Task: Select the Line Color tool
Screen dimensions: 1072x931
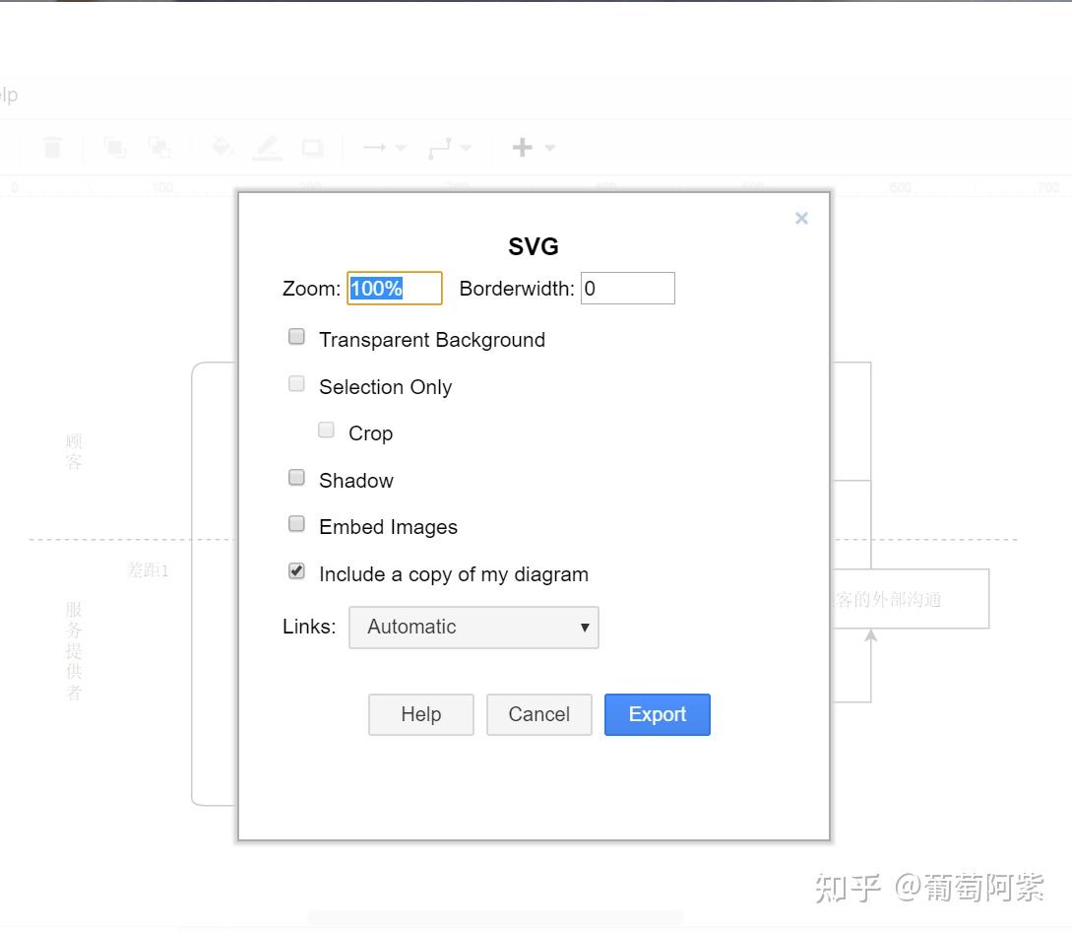Action: 266,146
